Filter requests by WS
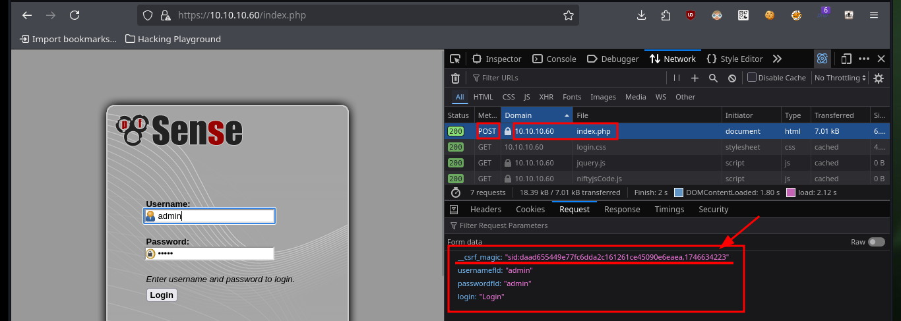Image resolution: width=901 pixels, height=321 pixels. point(660,97)
